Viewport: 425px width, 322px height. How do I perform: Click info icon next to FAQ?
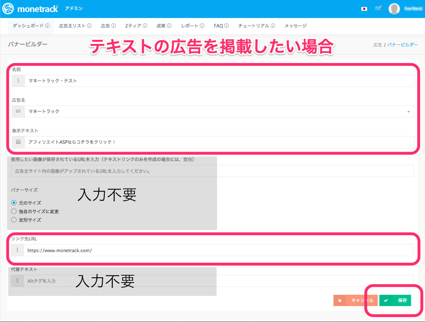pyautogui.click(x=226, y=26)
